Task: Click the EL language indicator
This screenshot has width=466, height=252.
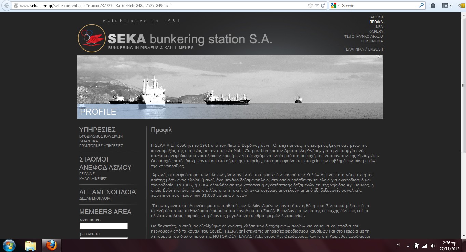Action: 398,245
